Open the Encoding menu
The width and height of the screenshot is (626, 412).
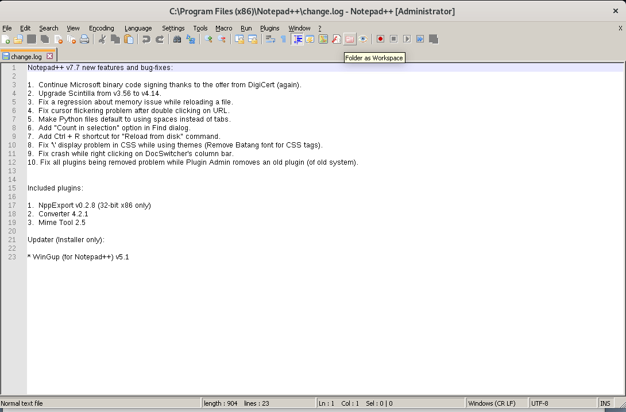point(102,28)
